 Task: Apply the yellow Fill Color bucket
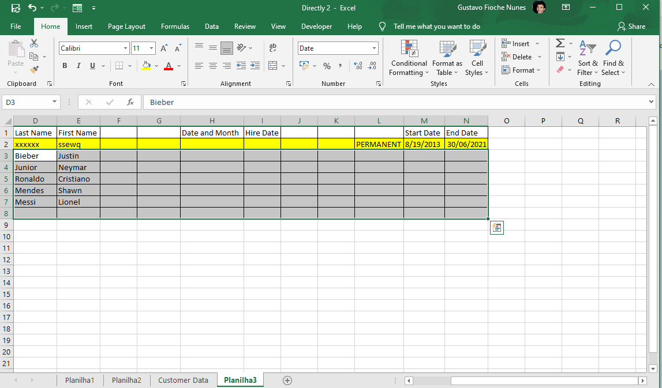pos(146,66)
